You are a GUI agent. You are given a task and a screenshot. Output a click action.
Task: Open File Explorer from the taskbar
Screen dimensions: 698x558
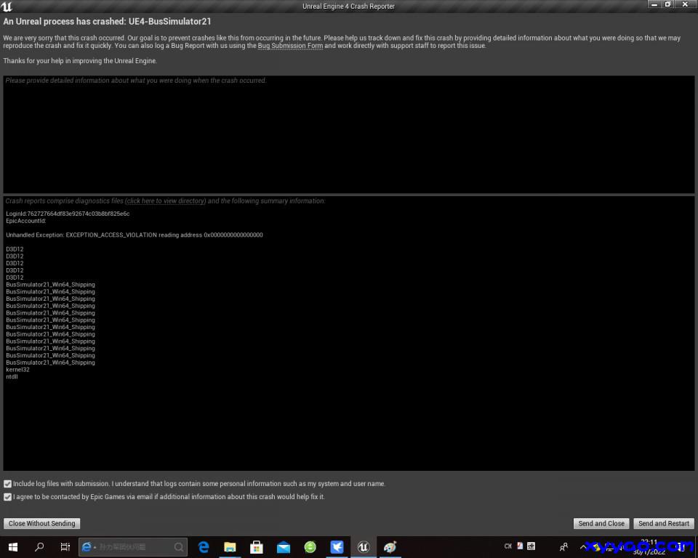click(230, 547)
